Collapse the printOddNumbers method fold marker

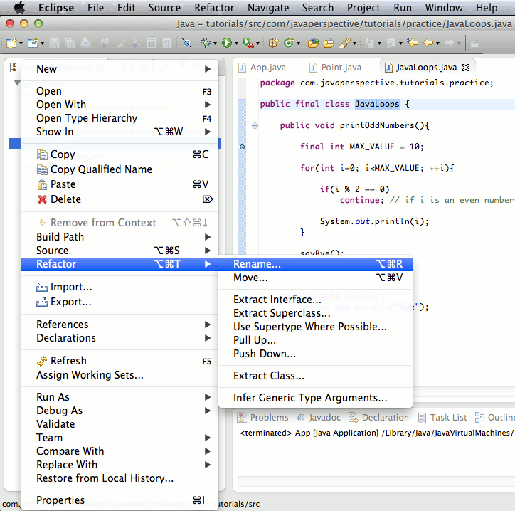[x=255, y=126]
